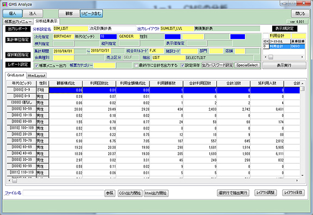Click the DIM_LIST analysis setting field
This screenshot has width=313, height=215.
[71, 29]
